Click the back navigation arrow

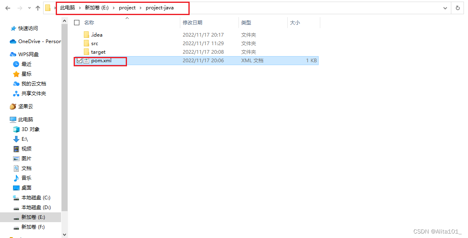click(x=7, y=8)
